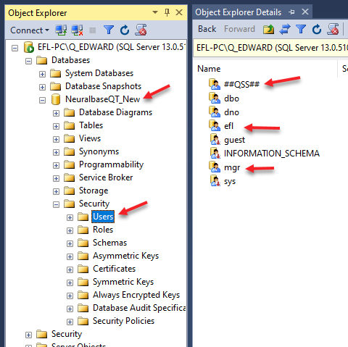Expand the Tables node
This screenshot has height=347, width=348.
tap(56, 126)
